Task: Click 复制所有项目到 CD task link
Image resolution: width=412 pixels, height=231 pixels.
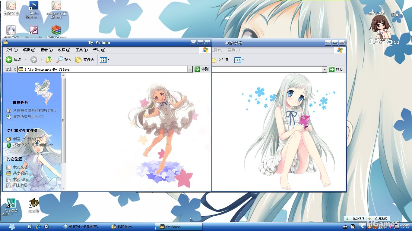Action: click(28, 117)
